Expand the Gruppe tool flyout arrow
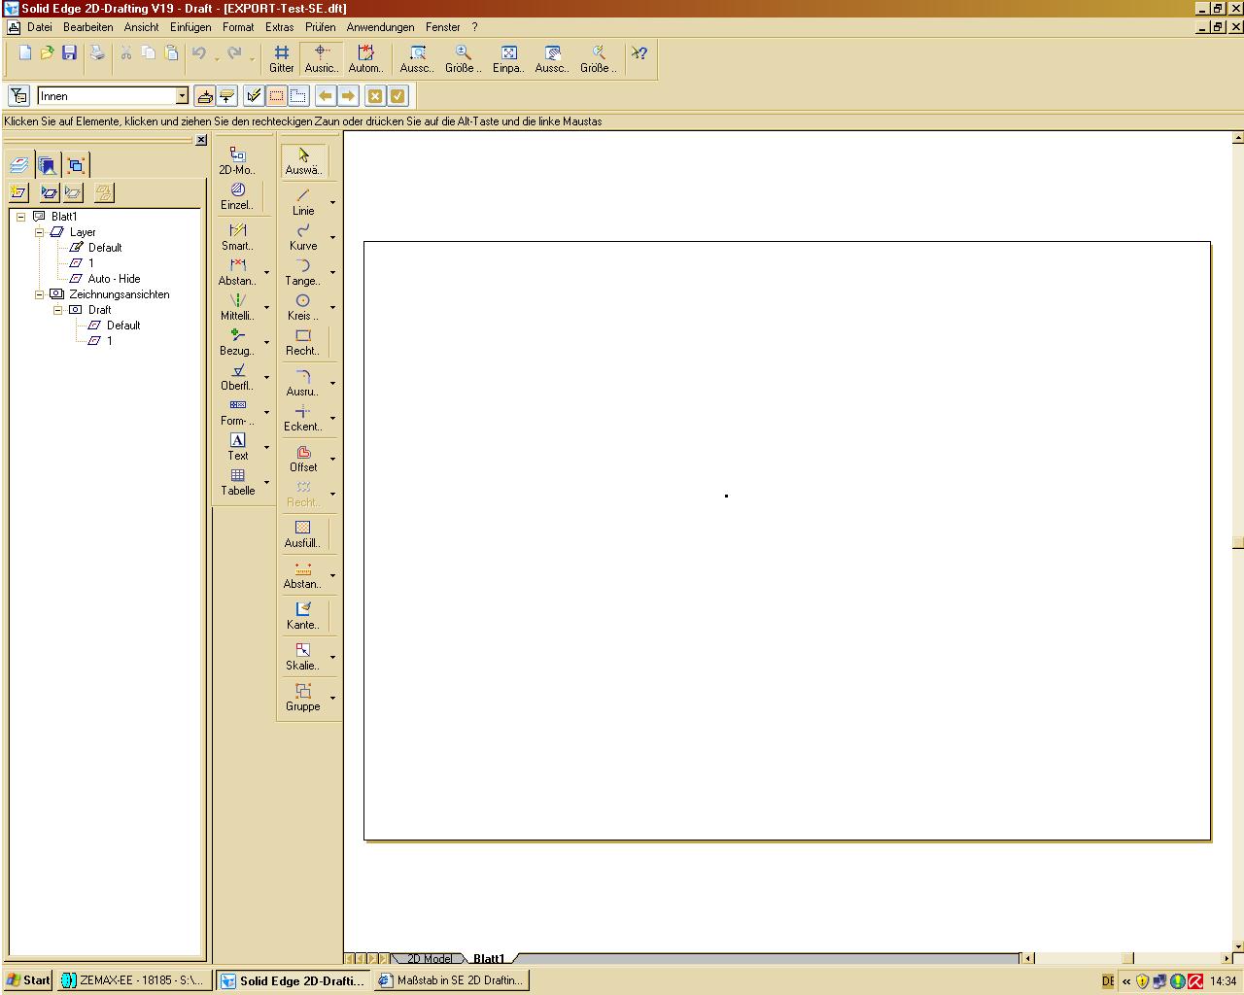 pos(332,699)
